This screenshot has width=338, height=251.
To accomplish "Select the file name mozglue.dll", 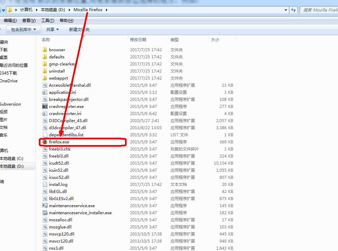I will tap(60, 227).
